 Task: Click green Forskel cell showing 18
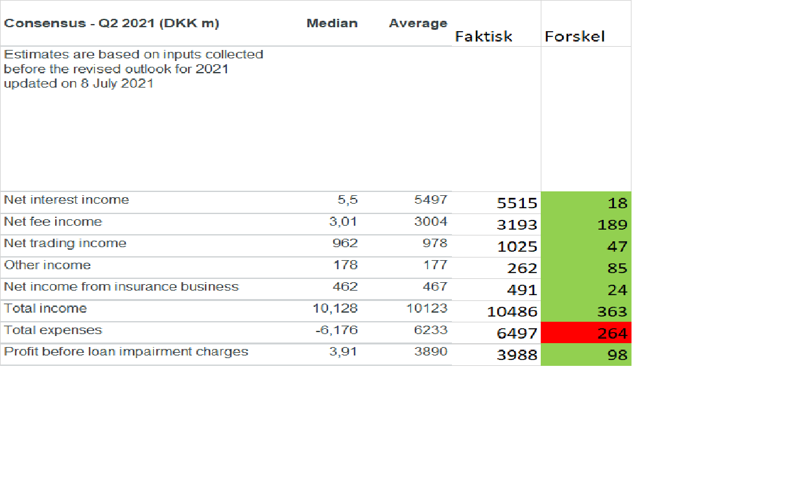pos(586,203)
